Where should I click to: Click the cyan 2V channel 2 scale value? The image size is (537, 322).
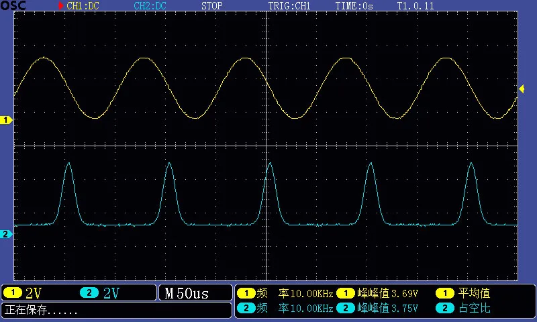point(111,293)
